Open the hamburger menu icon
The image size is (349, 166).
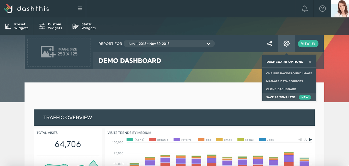[x=80, y=9]
